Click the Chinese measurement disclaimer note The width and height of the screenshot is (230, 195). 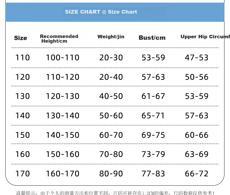pyautogui.click(x=115, y=193)
